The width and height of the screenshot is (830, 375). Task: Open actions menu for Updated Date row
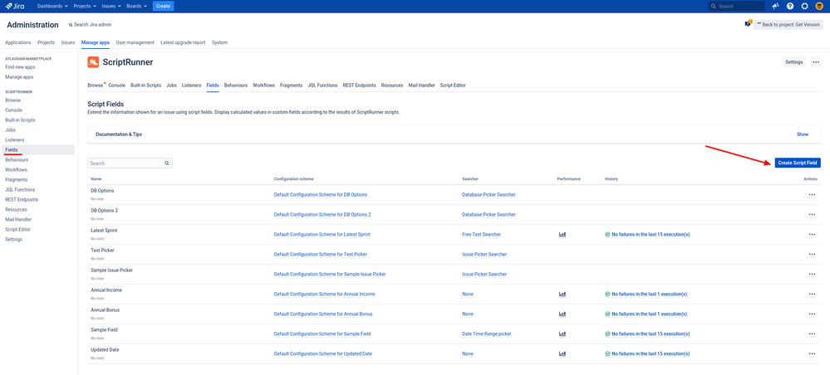(812, 353)
